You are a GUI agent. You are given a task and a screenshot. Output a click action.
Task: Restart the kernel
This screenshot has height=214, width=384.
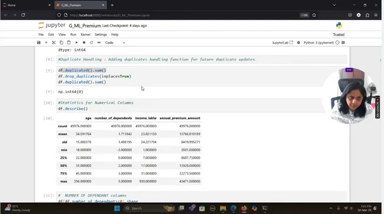click(x=92, y=42)
